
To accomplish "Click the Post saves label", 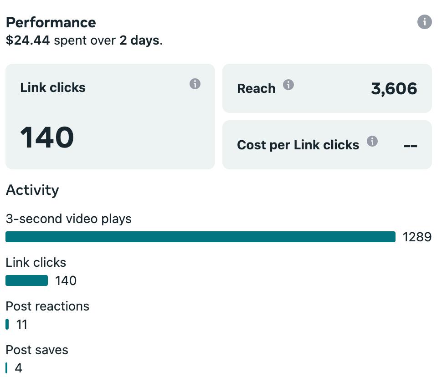I will click(37, 350).
